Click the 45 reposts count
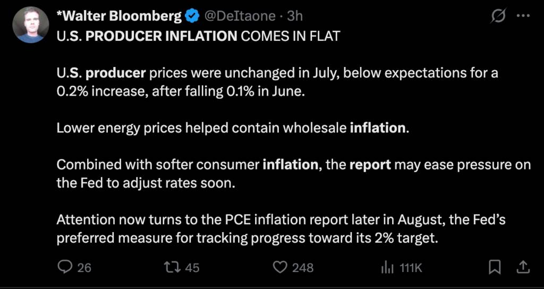544x289 pixels. coord(192,268)
